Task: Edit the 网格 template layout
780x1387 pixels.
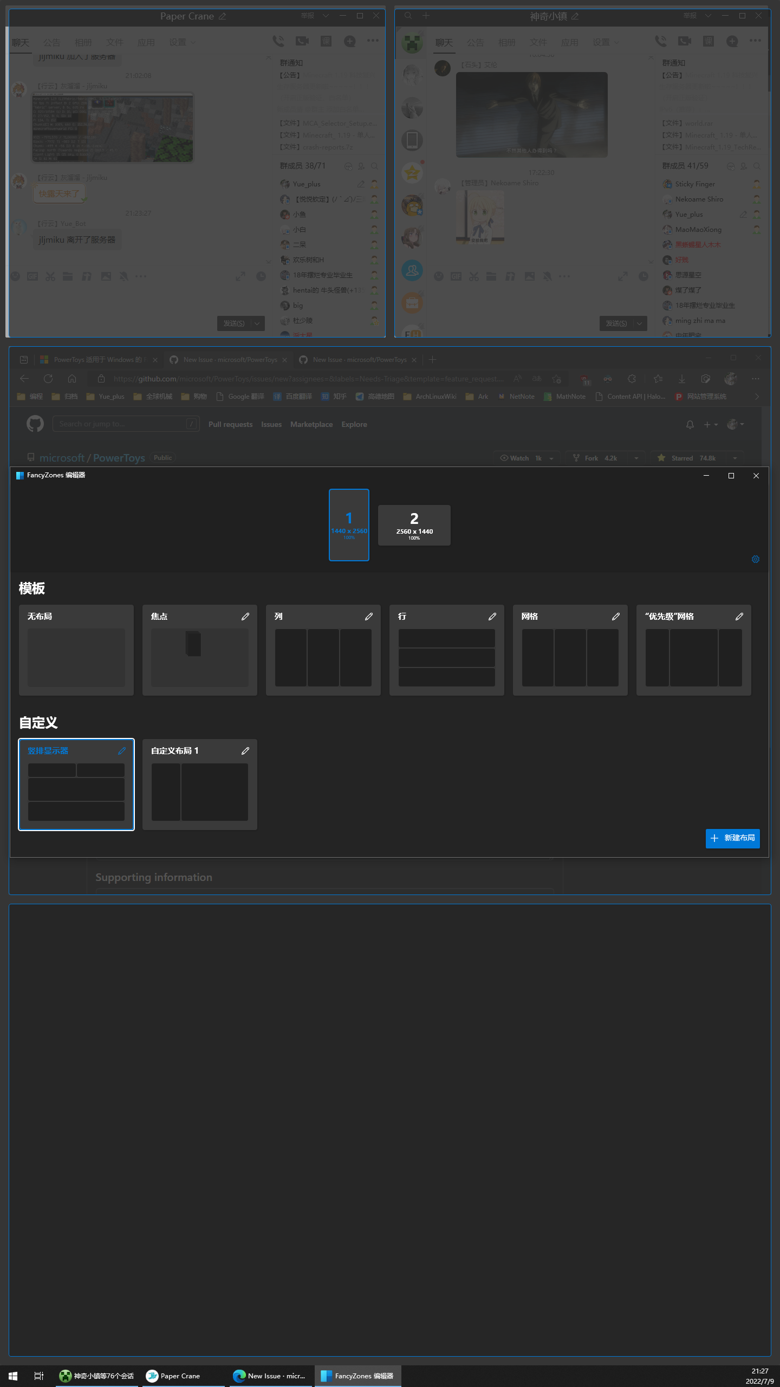Action: [616, 617]
